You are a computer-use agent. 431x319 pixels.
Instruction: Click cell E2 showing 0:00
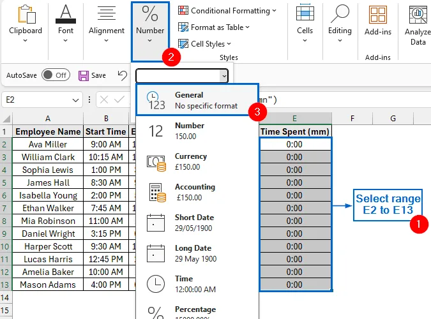point(295,144)
